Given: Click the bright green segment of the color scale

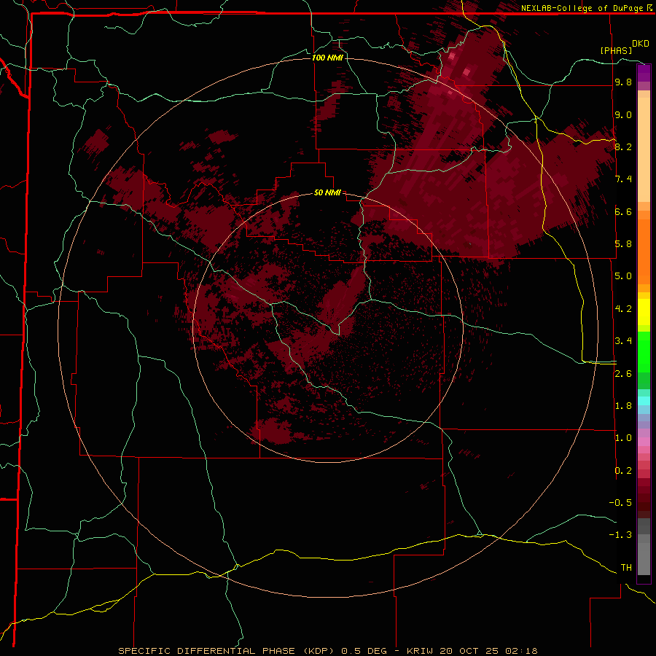Looking at the screenshot, I should (x=644, y=351).
